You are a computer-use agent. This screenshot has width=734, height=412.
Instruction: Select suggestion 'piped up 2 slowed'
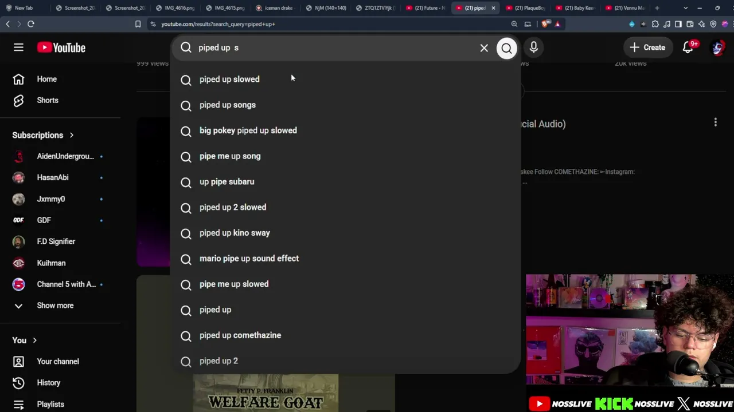[x=346, y=208]
